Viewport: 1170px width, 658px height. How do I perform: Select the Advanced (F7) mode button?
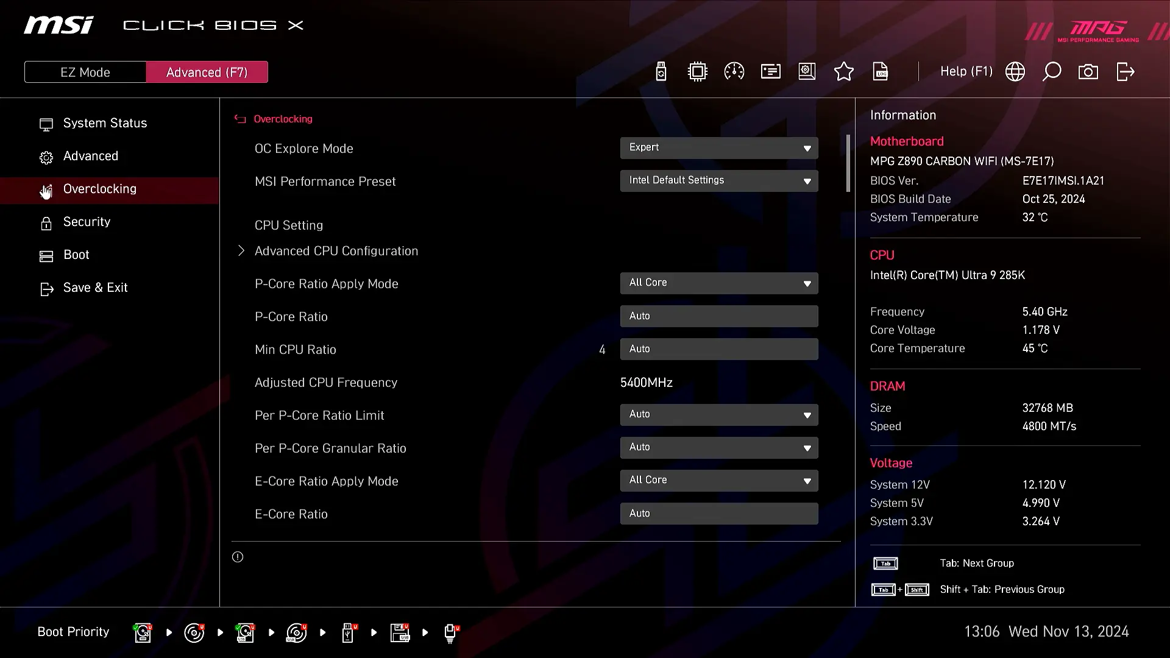pyautogui.click(x=207, y=72)
